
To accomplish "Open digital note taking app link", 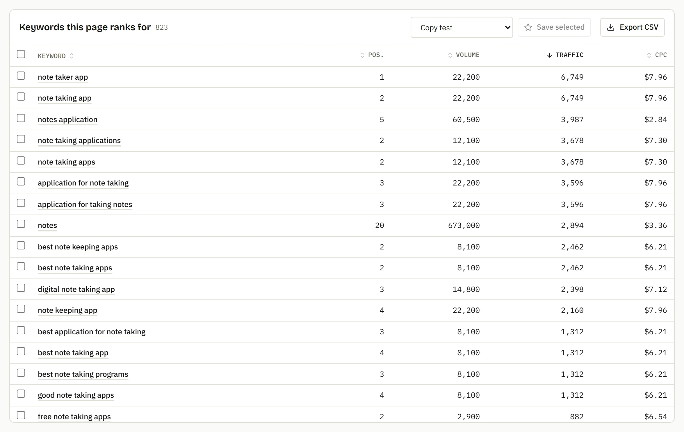I will [76, 290].
